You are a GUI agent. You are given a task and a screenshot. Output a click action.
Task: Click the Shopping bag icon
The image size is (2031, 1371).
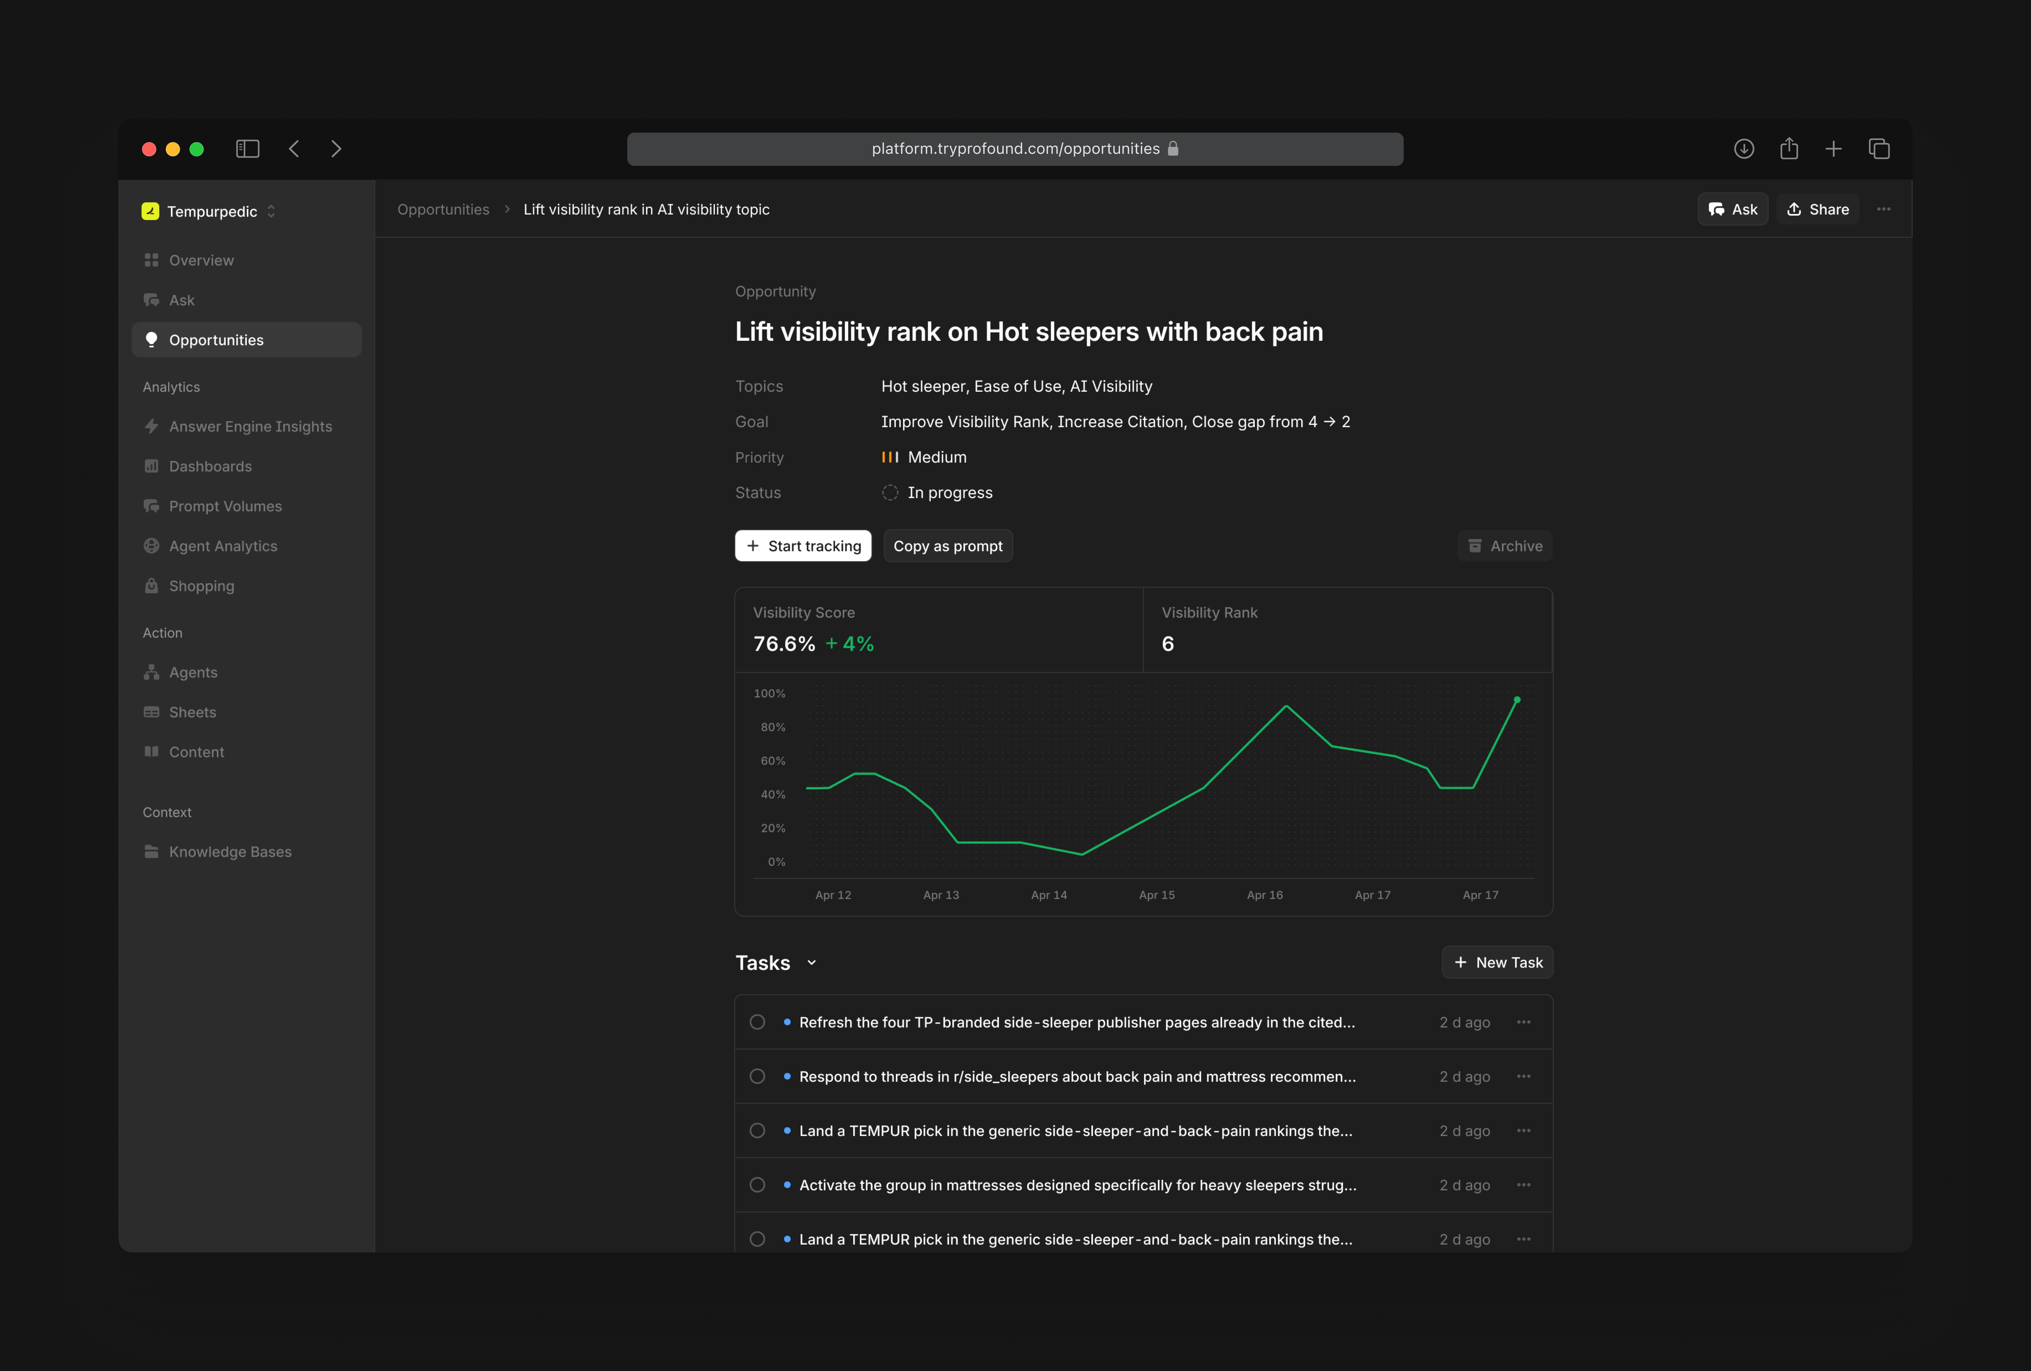point(151,586)
